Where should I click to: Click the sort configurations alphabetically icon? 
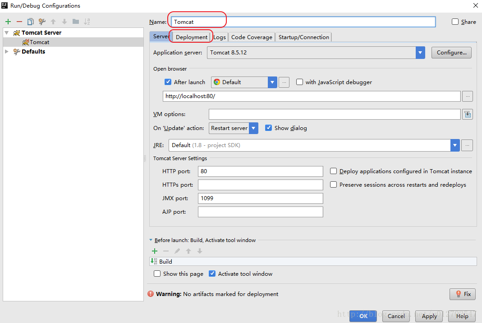tap(87, 22)
